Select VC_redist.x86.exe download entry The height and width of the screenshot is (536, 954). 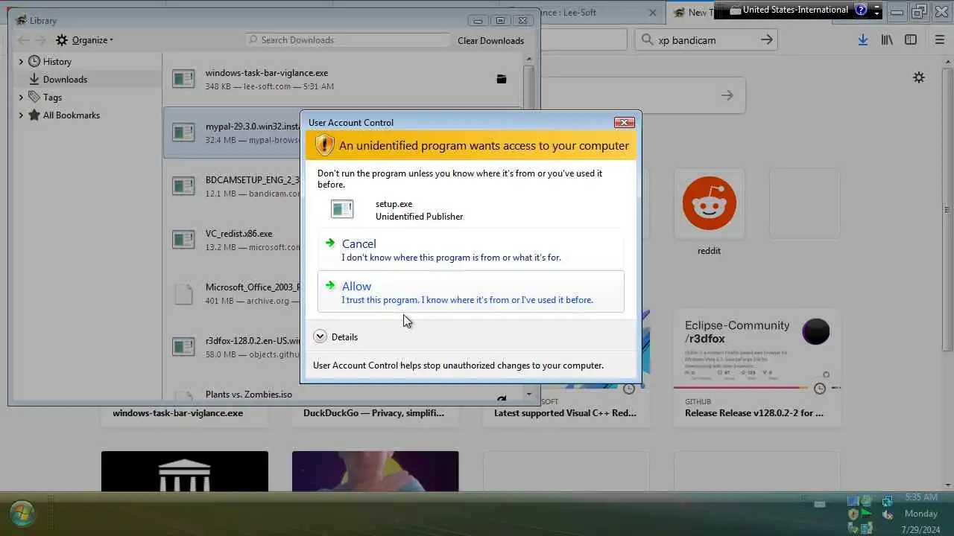click(x=232, y=240)
